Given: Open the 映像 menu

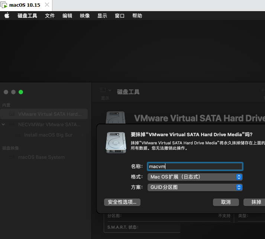Looking at the screenshot, I should [85, 16].
